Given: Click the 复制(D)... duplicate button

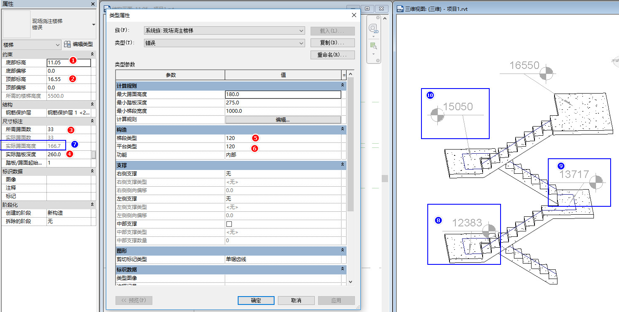Looking at the screenshot, I should point(333,43).
